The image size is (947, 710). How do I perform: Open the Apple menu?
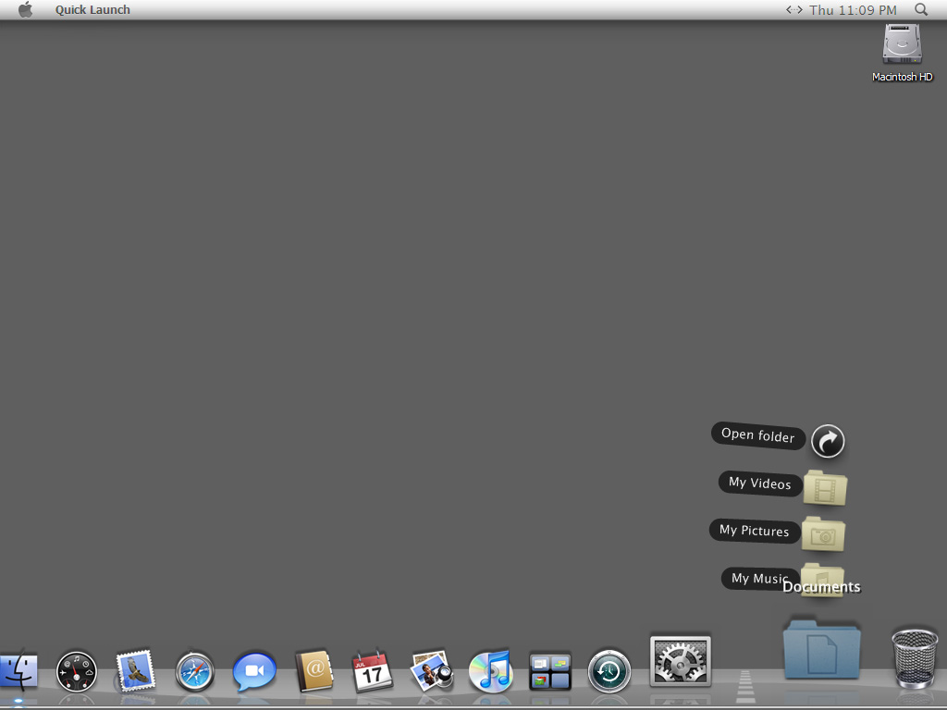(x=25, y=9)
